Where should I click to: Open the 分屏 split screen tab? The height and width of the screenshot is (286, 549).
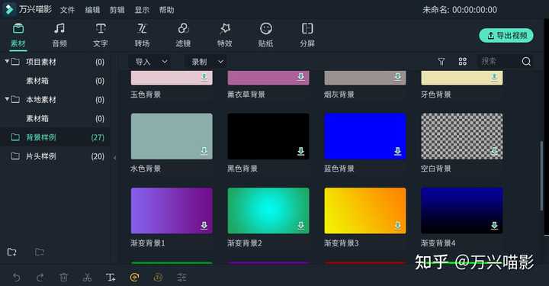(x=307, y=35)
